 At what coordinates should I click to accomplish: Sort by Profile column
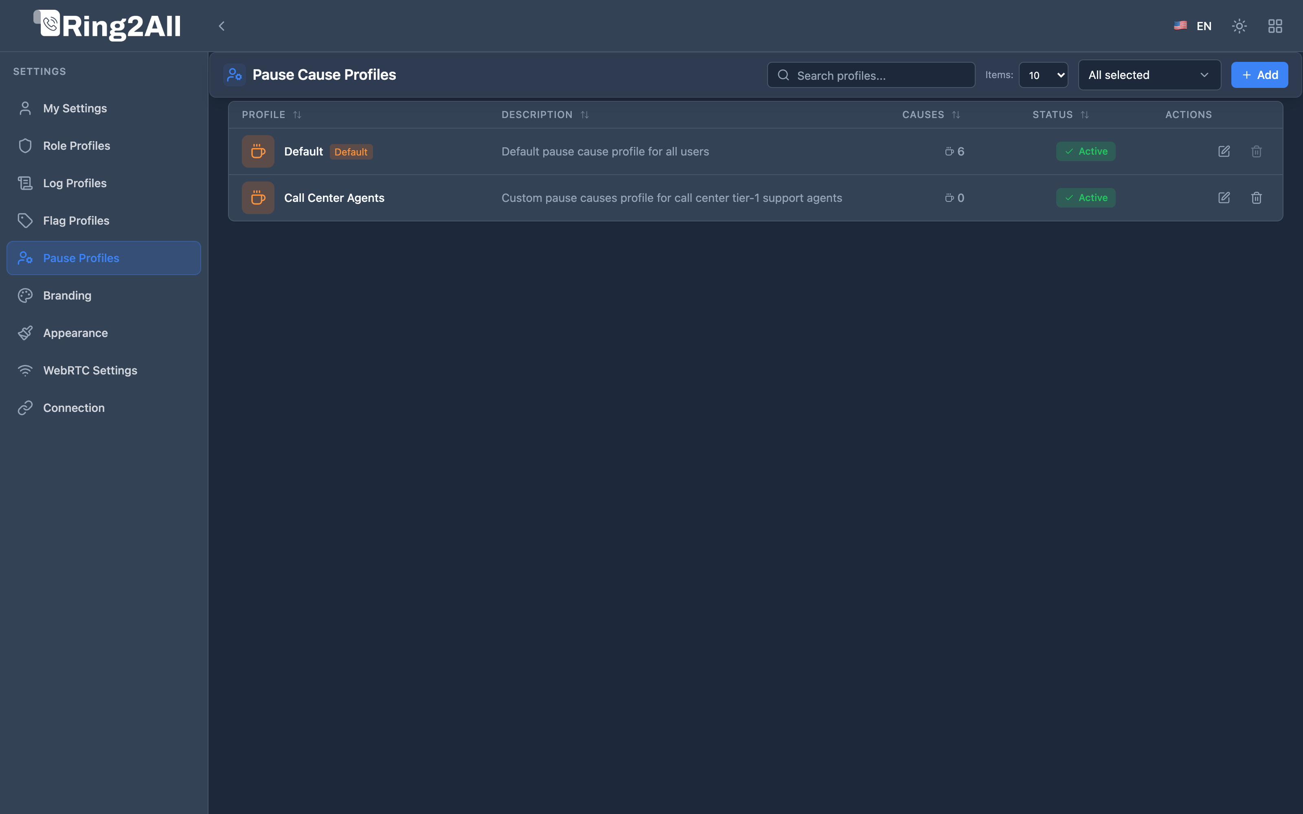point(271,115)
